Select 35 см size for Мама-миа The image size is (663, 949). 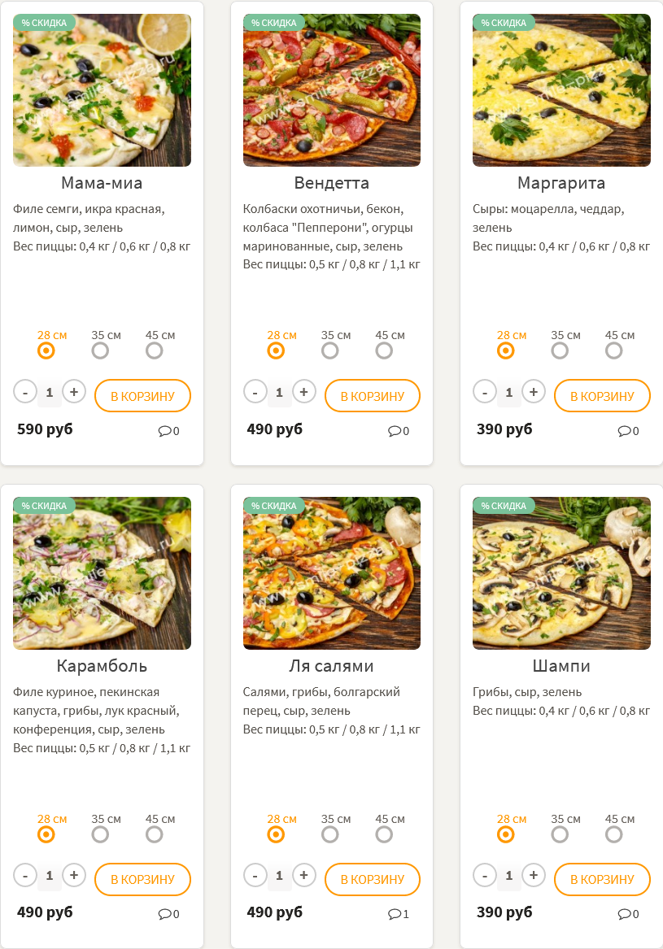[100, 350]
